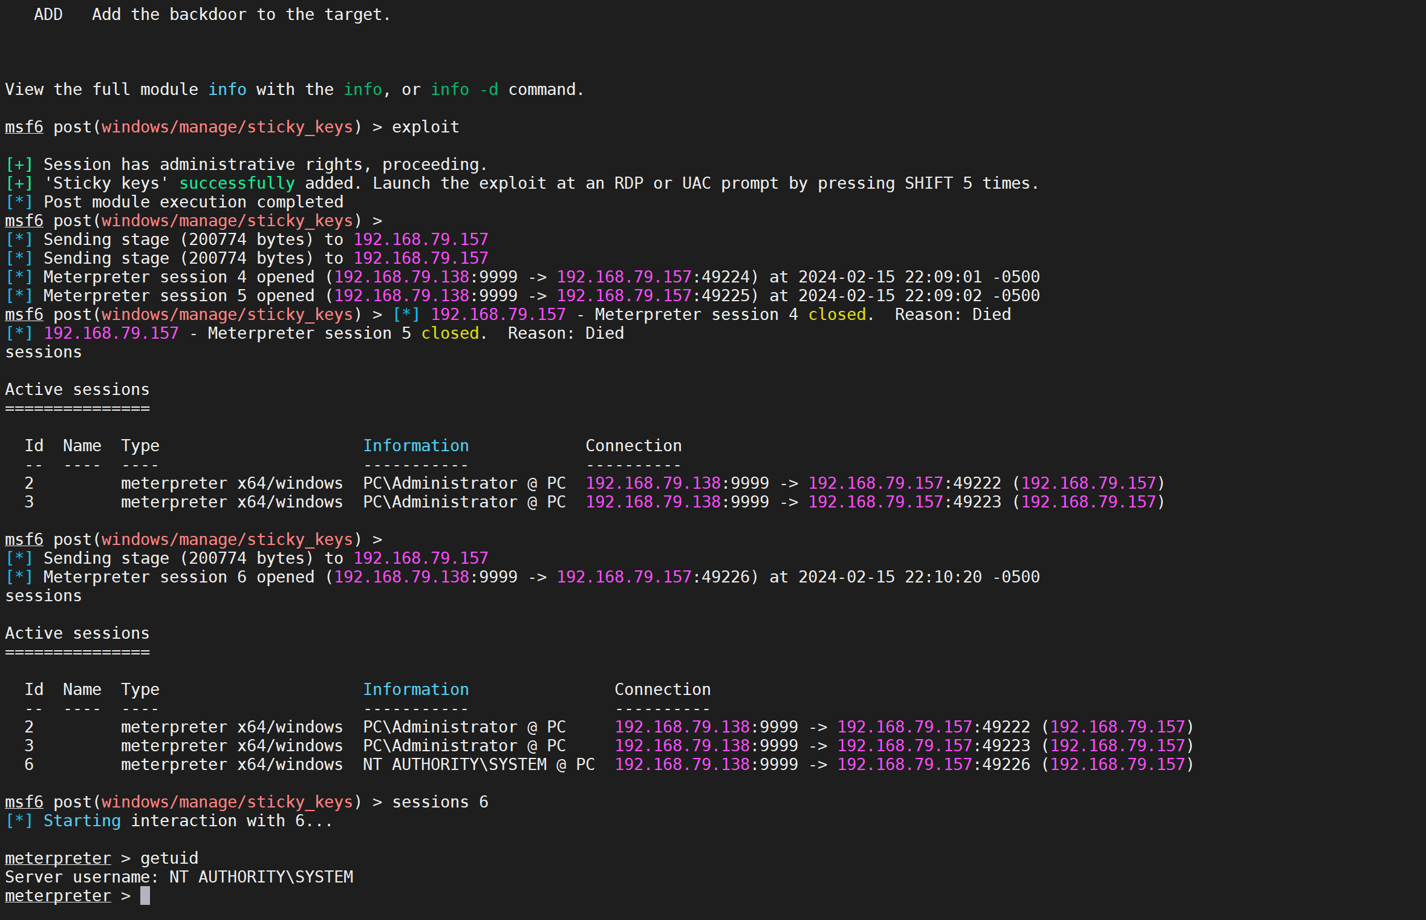This screenshot has height=920, width=1426.
Task: Click the yellow 'closed' word for session 4
Action: (837, 315)
